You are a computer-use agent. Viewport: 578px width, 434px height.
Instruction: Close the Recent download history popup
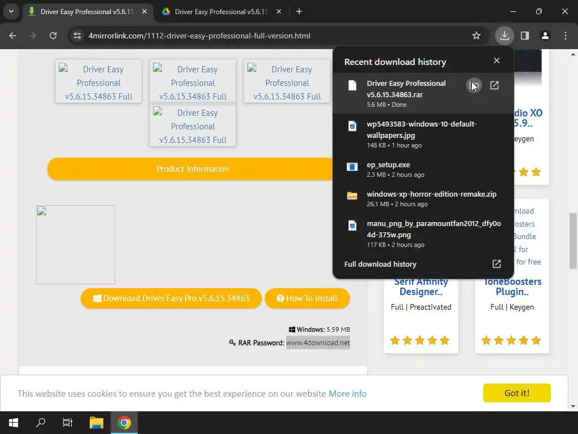(x=497, y=60)
